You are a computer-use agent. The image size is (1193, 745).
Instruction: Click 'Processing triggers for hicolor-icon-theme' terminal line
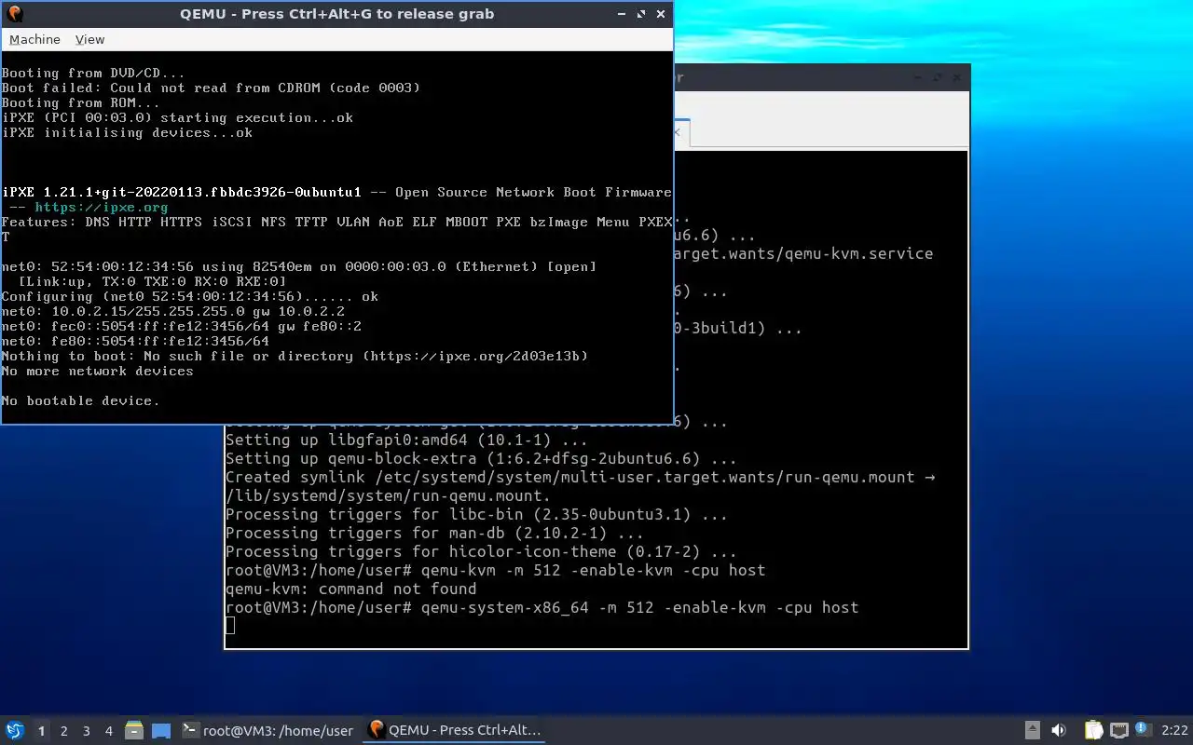point(481,551)
